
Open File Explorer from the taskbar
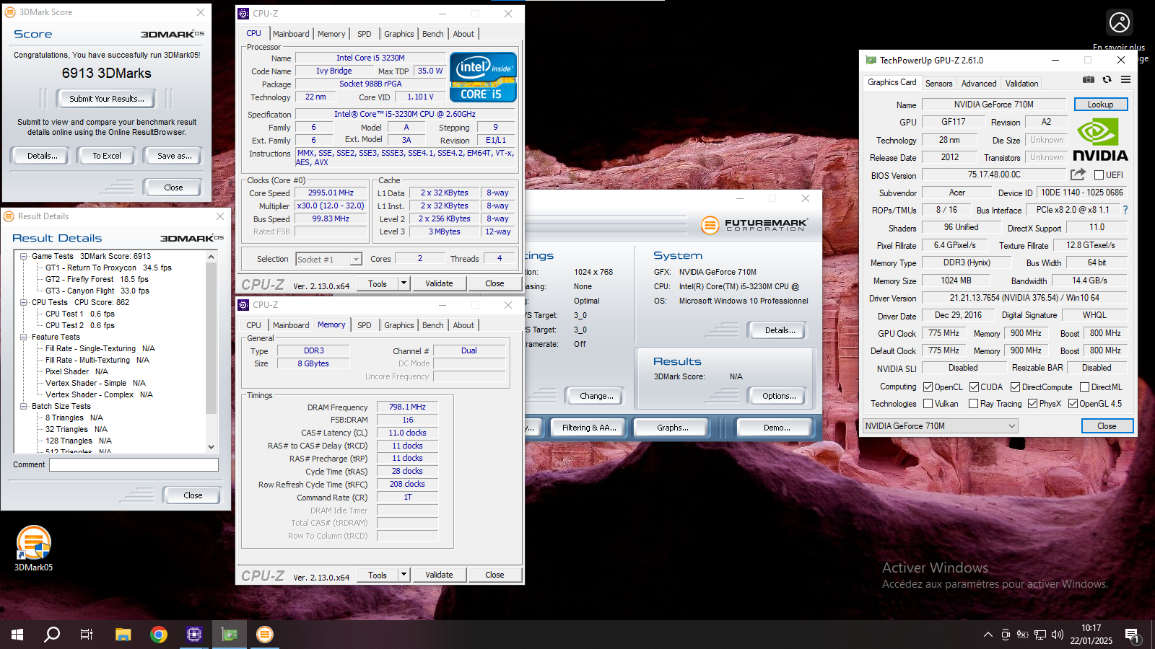pos(123,635)
